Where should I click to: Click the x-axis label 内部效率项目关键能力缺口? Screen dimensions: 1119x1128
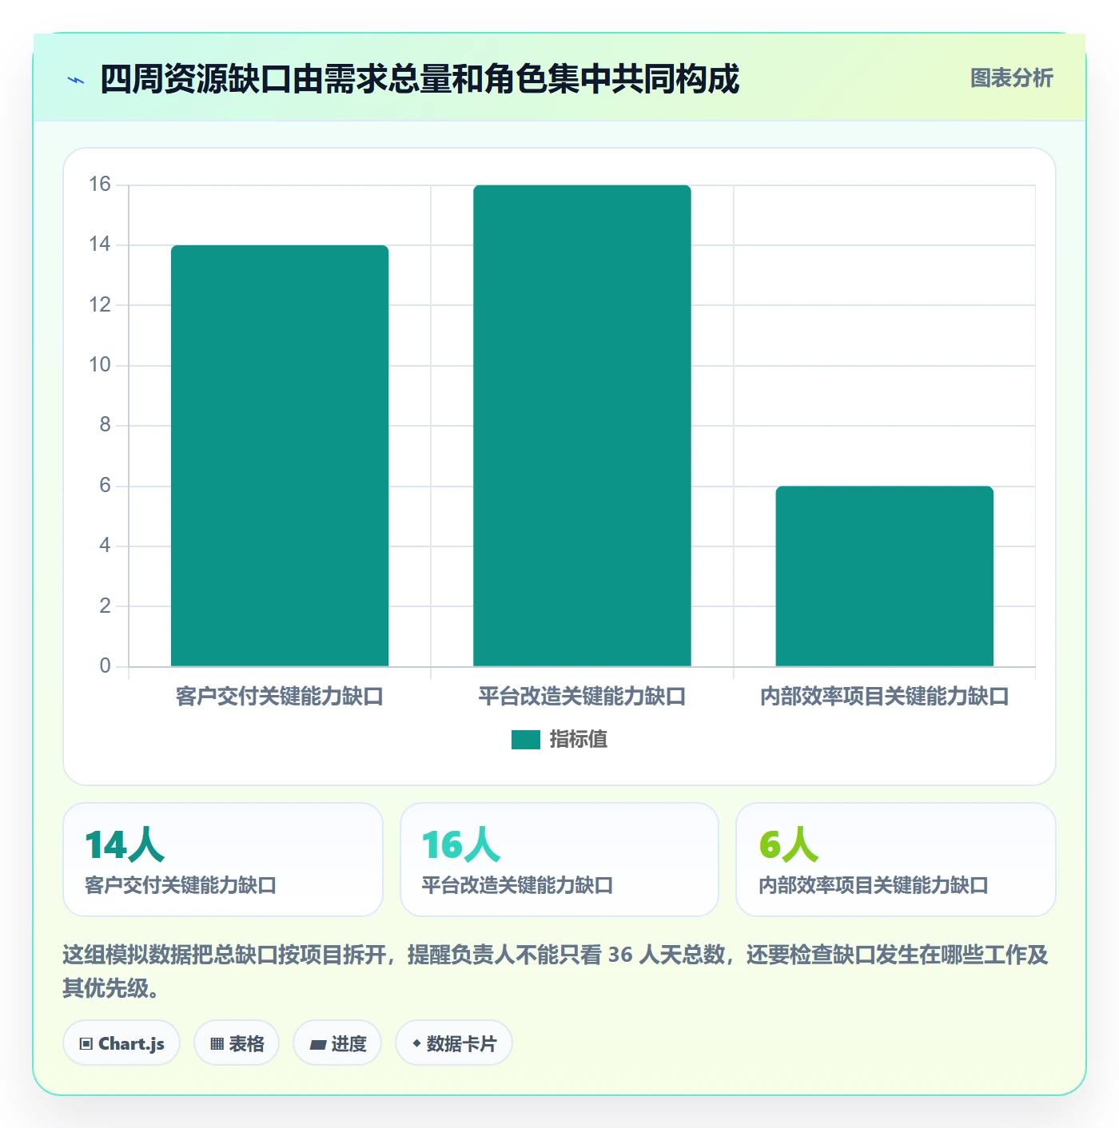(884, 697)
